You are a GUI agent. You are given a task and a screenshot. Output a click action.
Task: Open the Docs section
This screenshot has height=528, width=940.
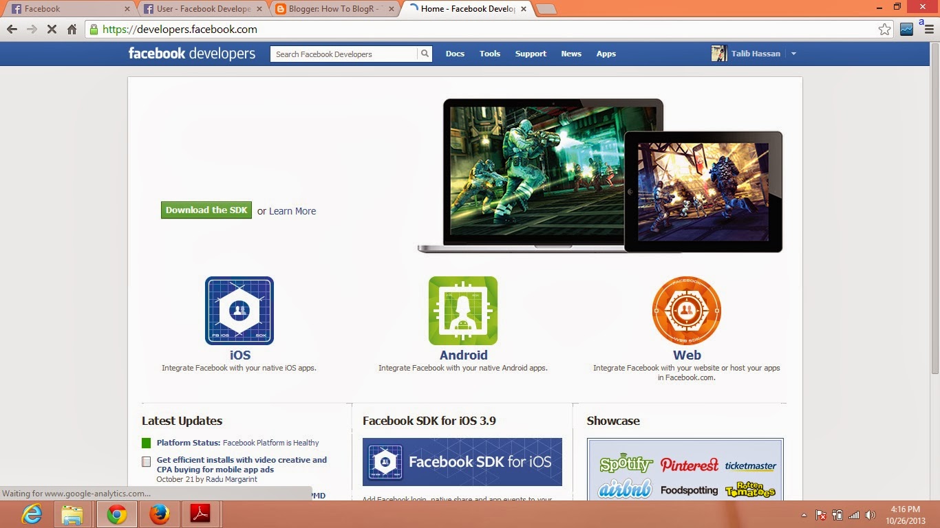tap(455, 53)
